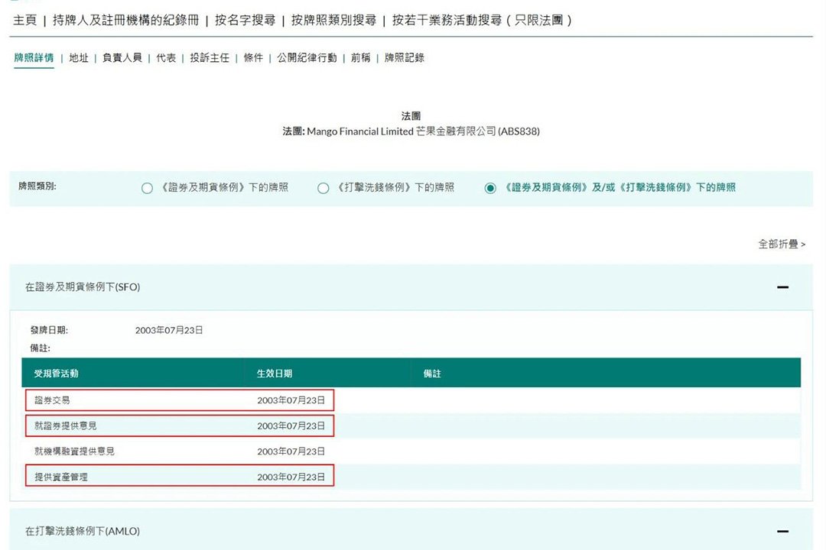Select《證券及期貨條例》下的牌照 radio button
826x550 pixels.
[x=148, y=188]
